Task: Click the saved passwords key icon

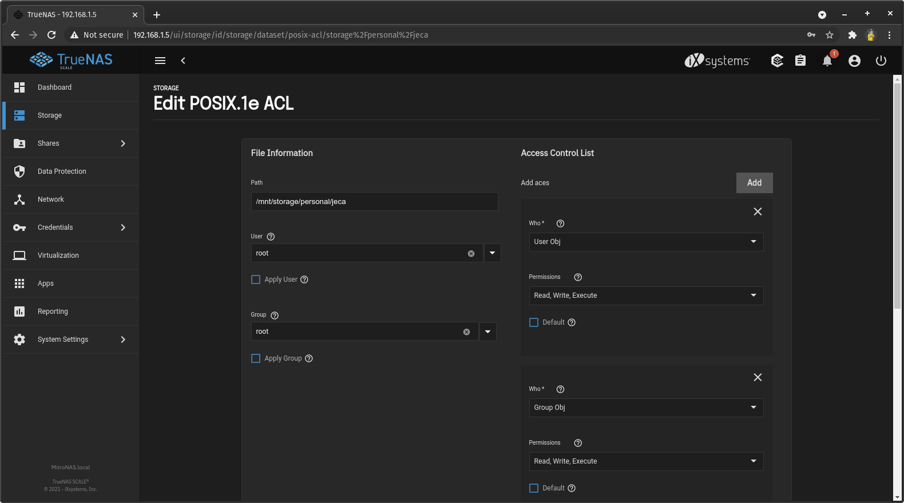Action: pos(811,35)
